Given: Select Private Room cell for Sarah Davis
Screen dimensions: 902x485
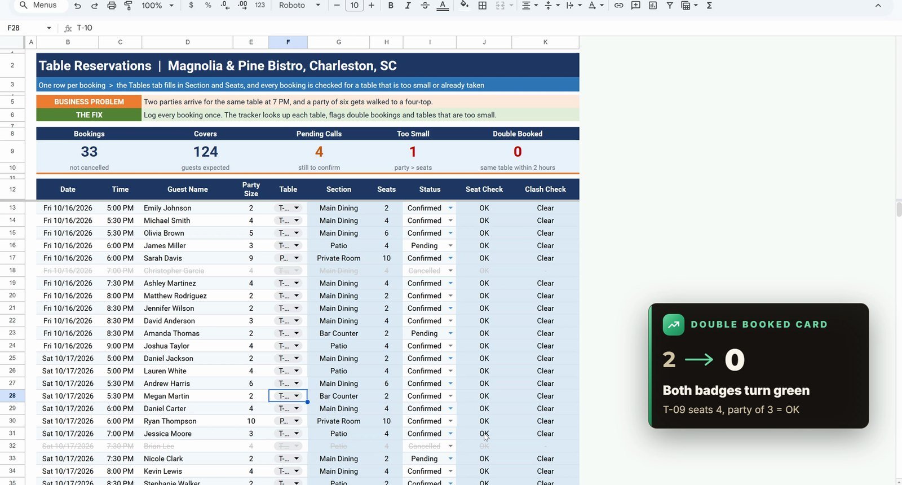Looking at the screenshot, I should 339,258.
